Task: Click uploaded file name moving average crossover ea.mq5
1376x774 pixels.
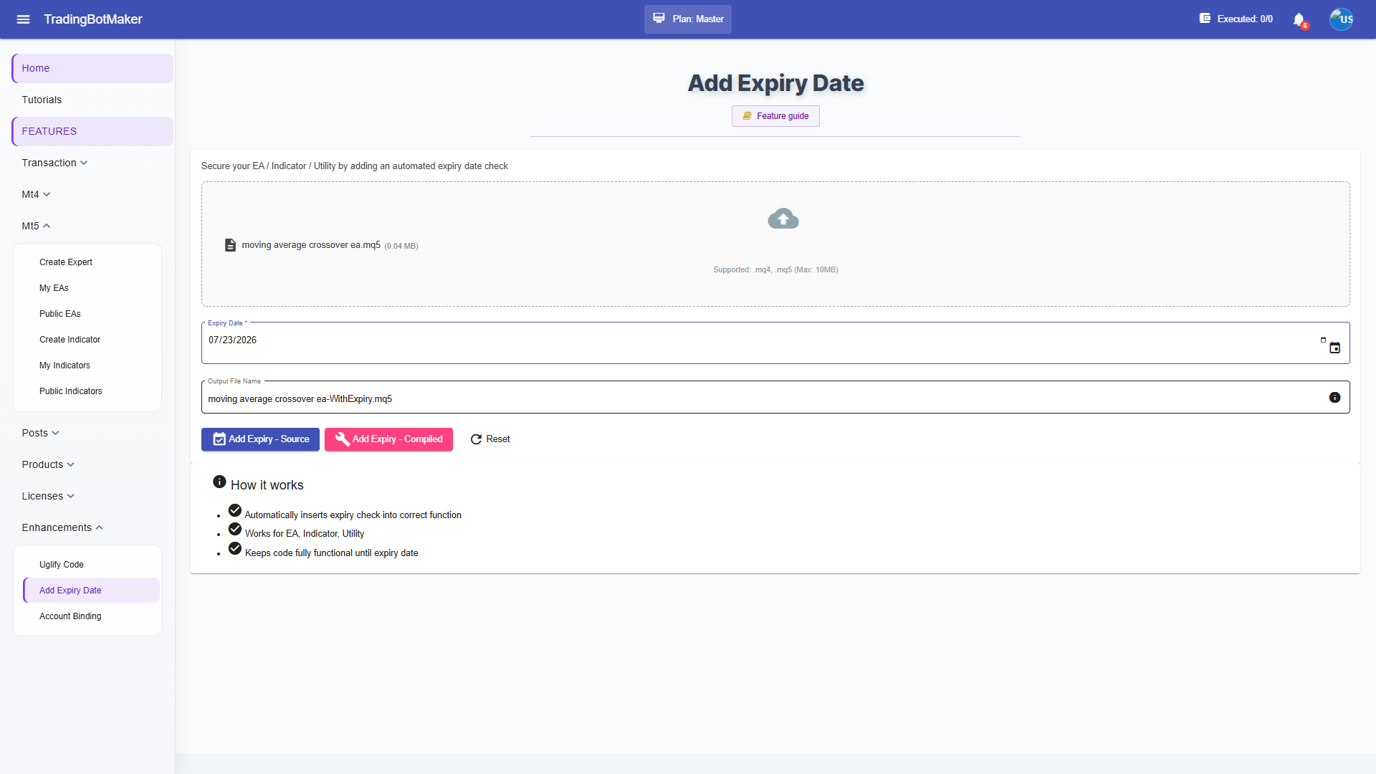Action: tap(311, 245)
